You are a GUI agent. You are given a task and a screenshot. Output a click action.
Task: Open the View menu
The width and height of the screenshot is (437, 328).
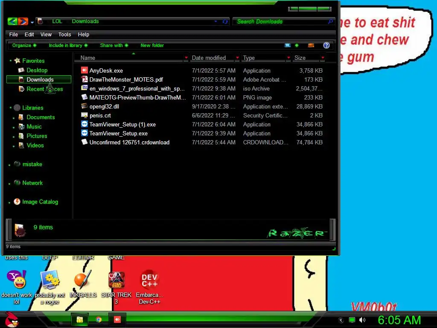(x=46, y=34)
